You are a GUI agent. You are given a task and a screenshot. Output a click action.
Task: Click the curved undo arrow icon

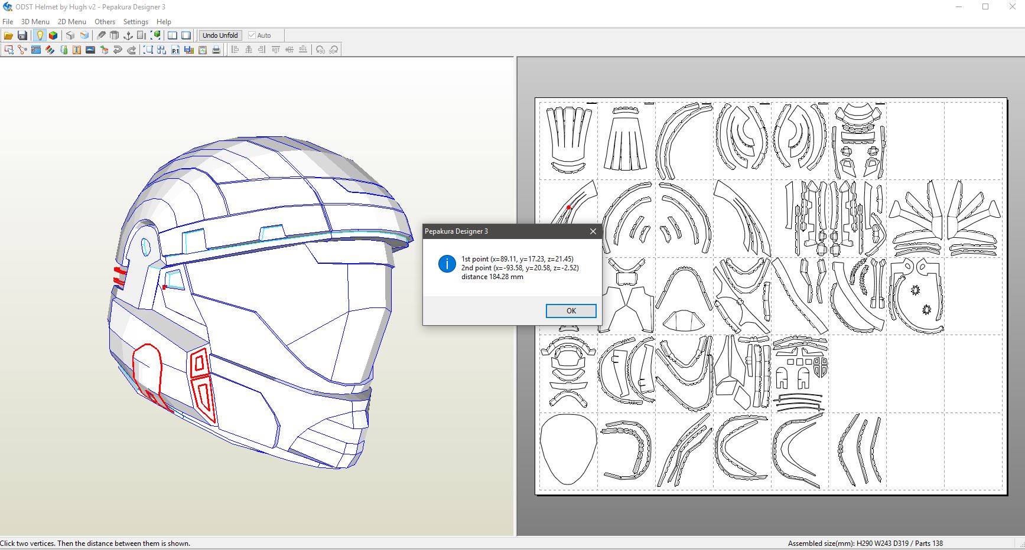pyautogui.click(x=118, y=50)
